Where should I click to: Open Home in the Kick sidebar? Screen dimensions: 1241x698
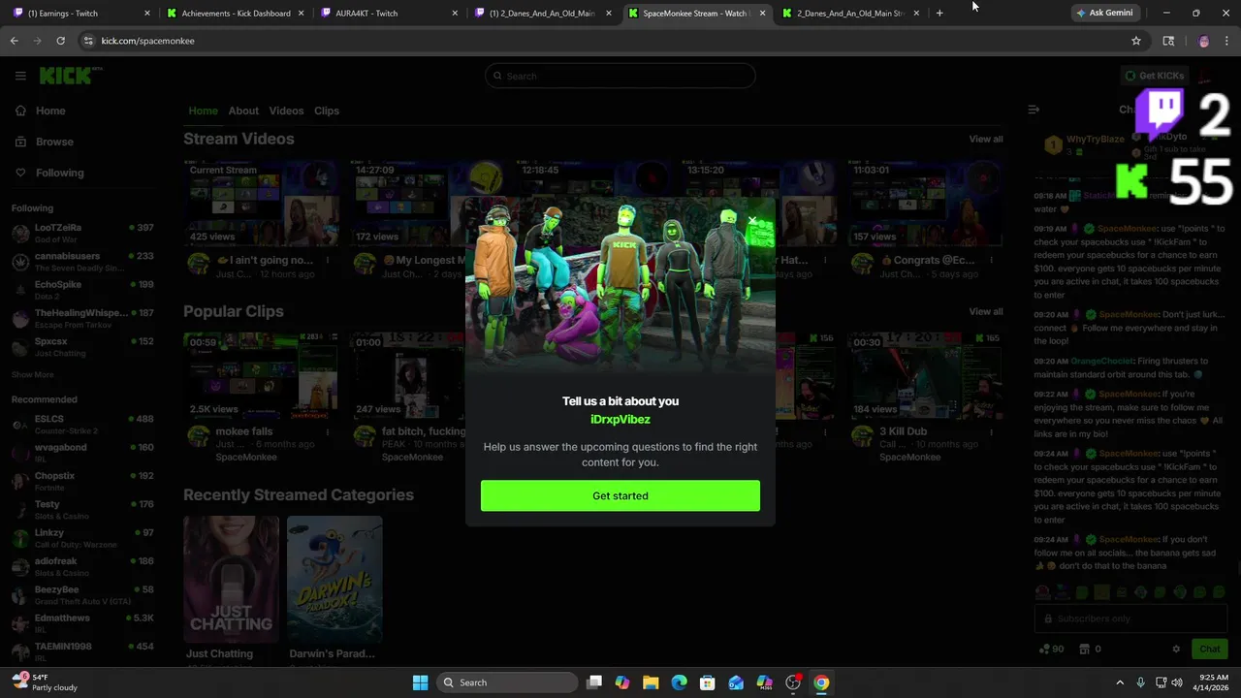[x=50, y=111]
